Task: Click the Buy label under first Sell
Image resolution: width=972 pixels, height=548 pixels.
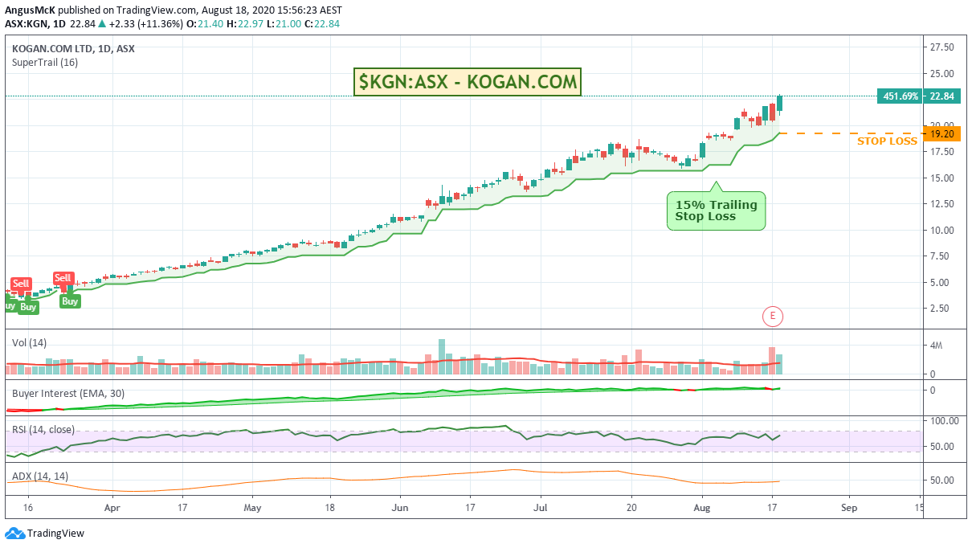Action: 28,307
